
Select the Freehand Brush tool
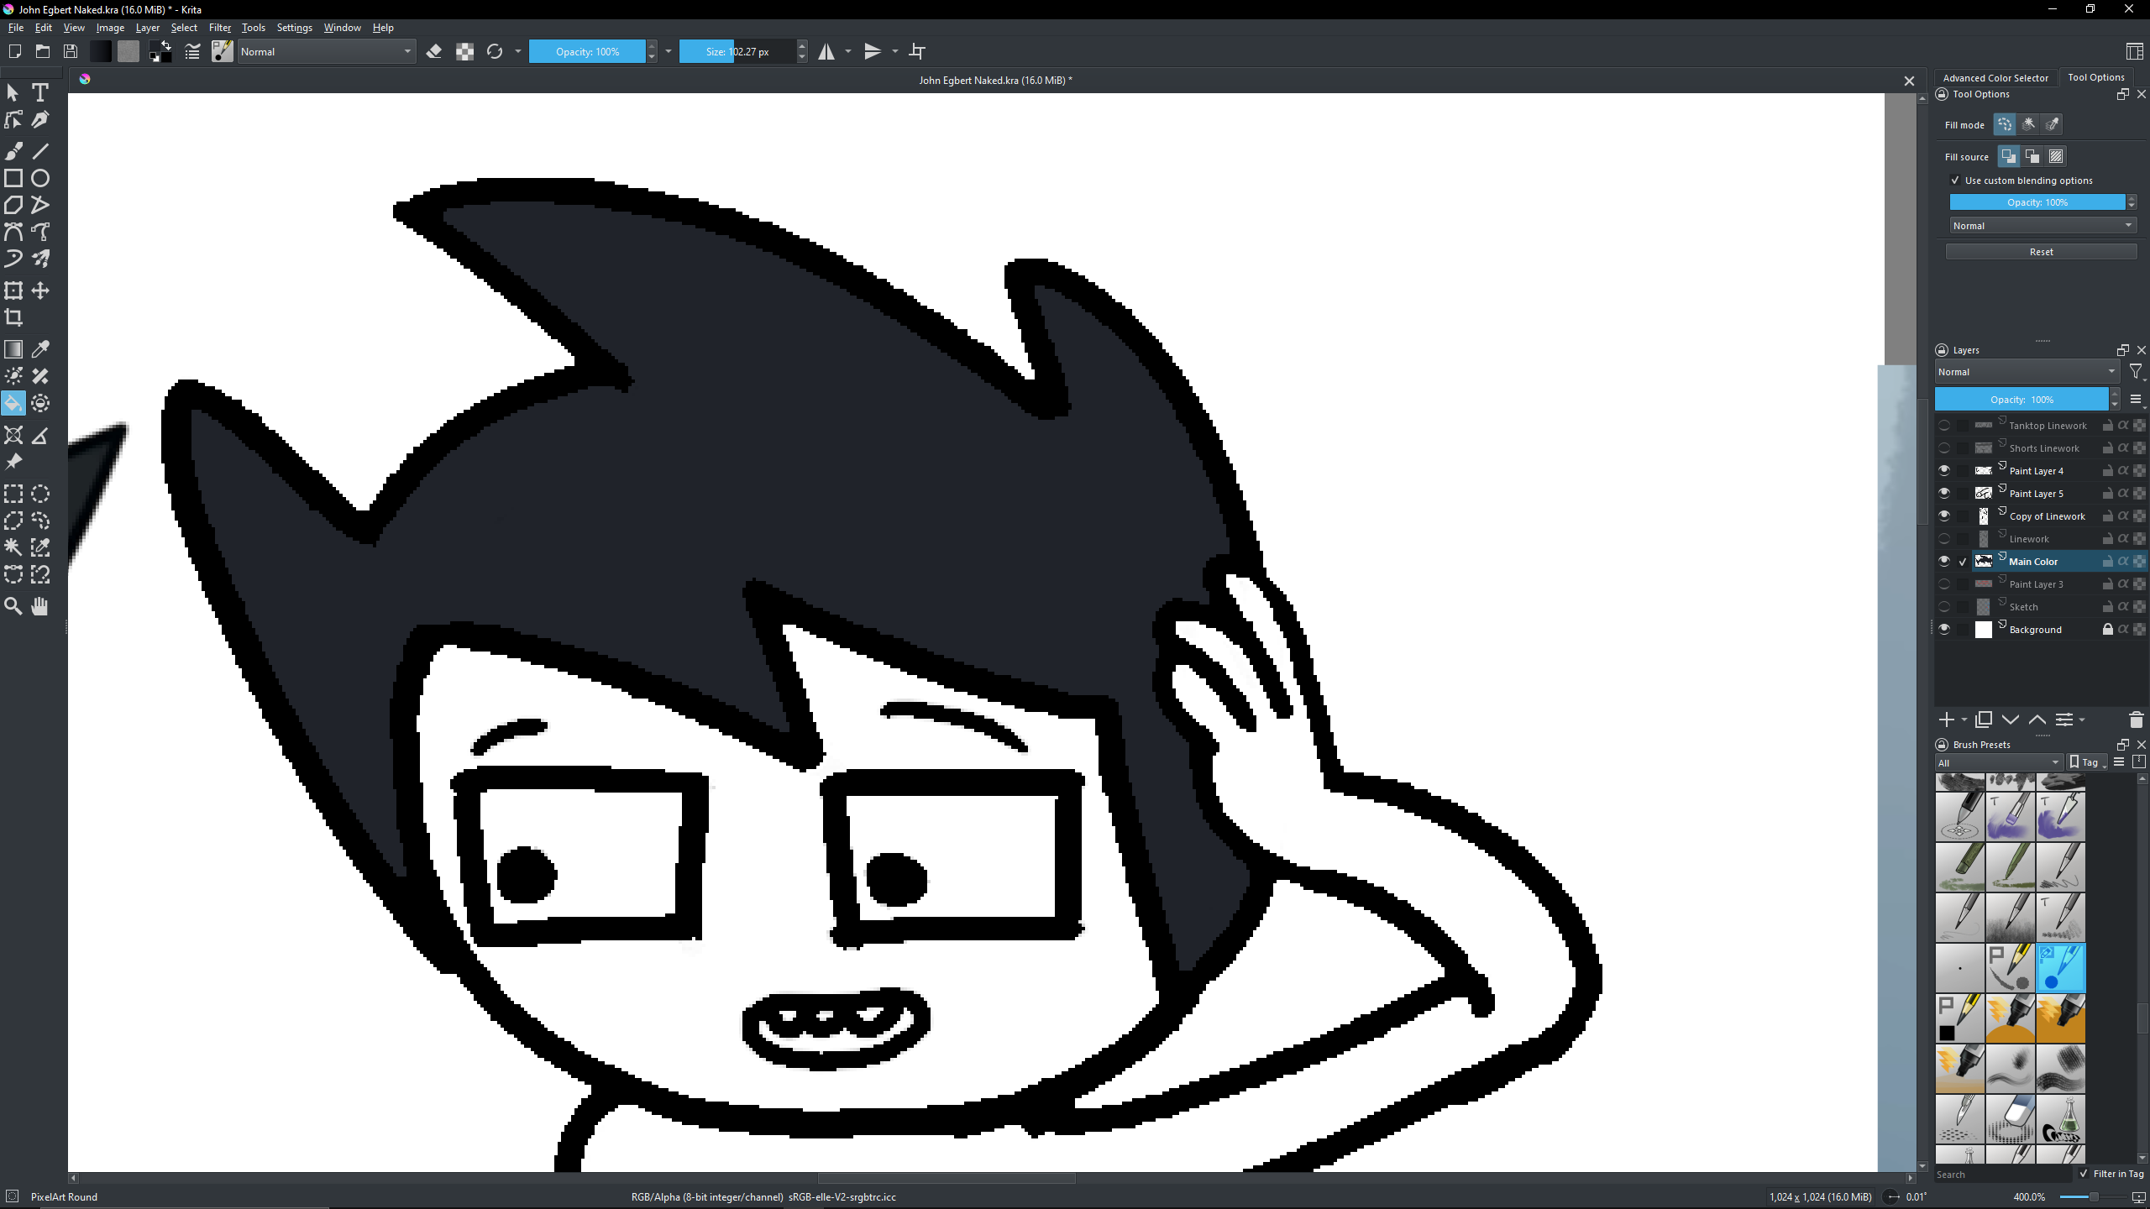13,151
